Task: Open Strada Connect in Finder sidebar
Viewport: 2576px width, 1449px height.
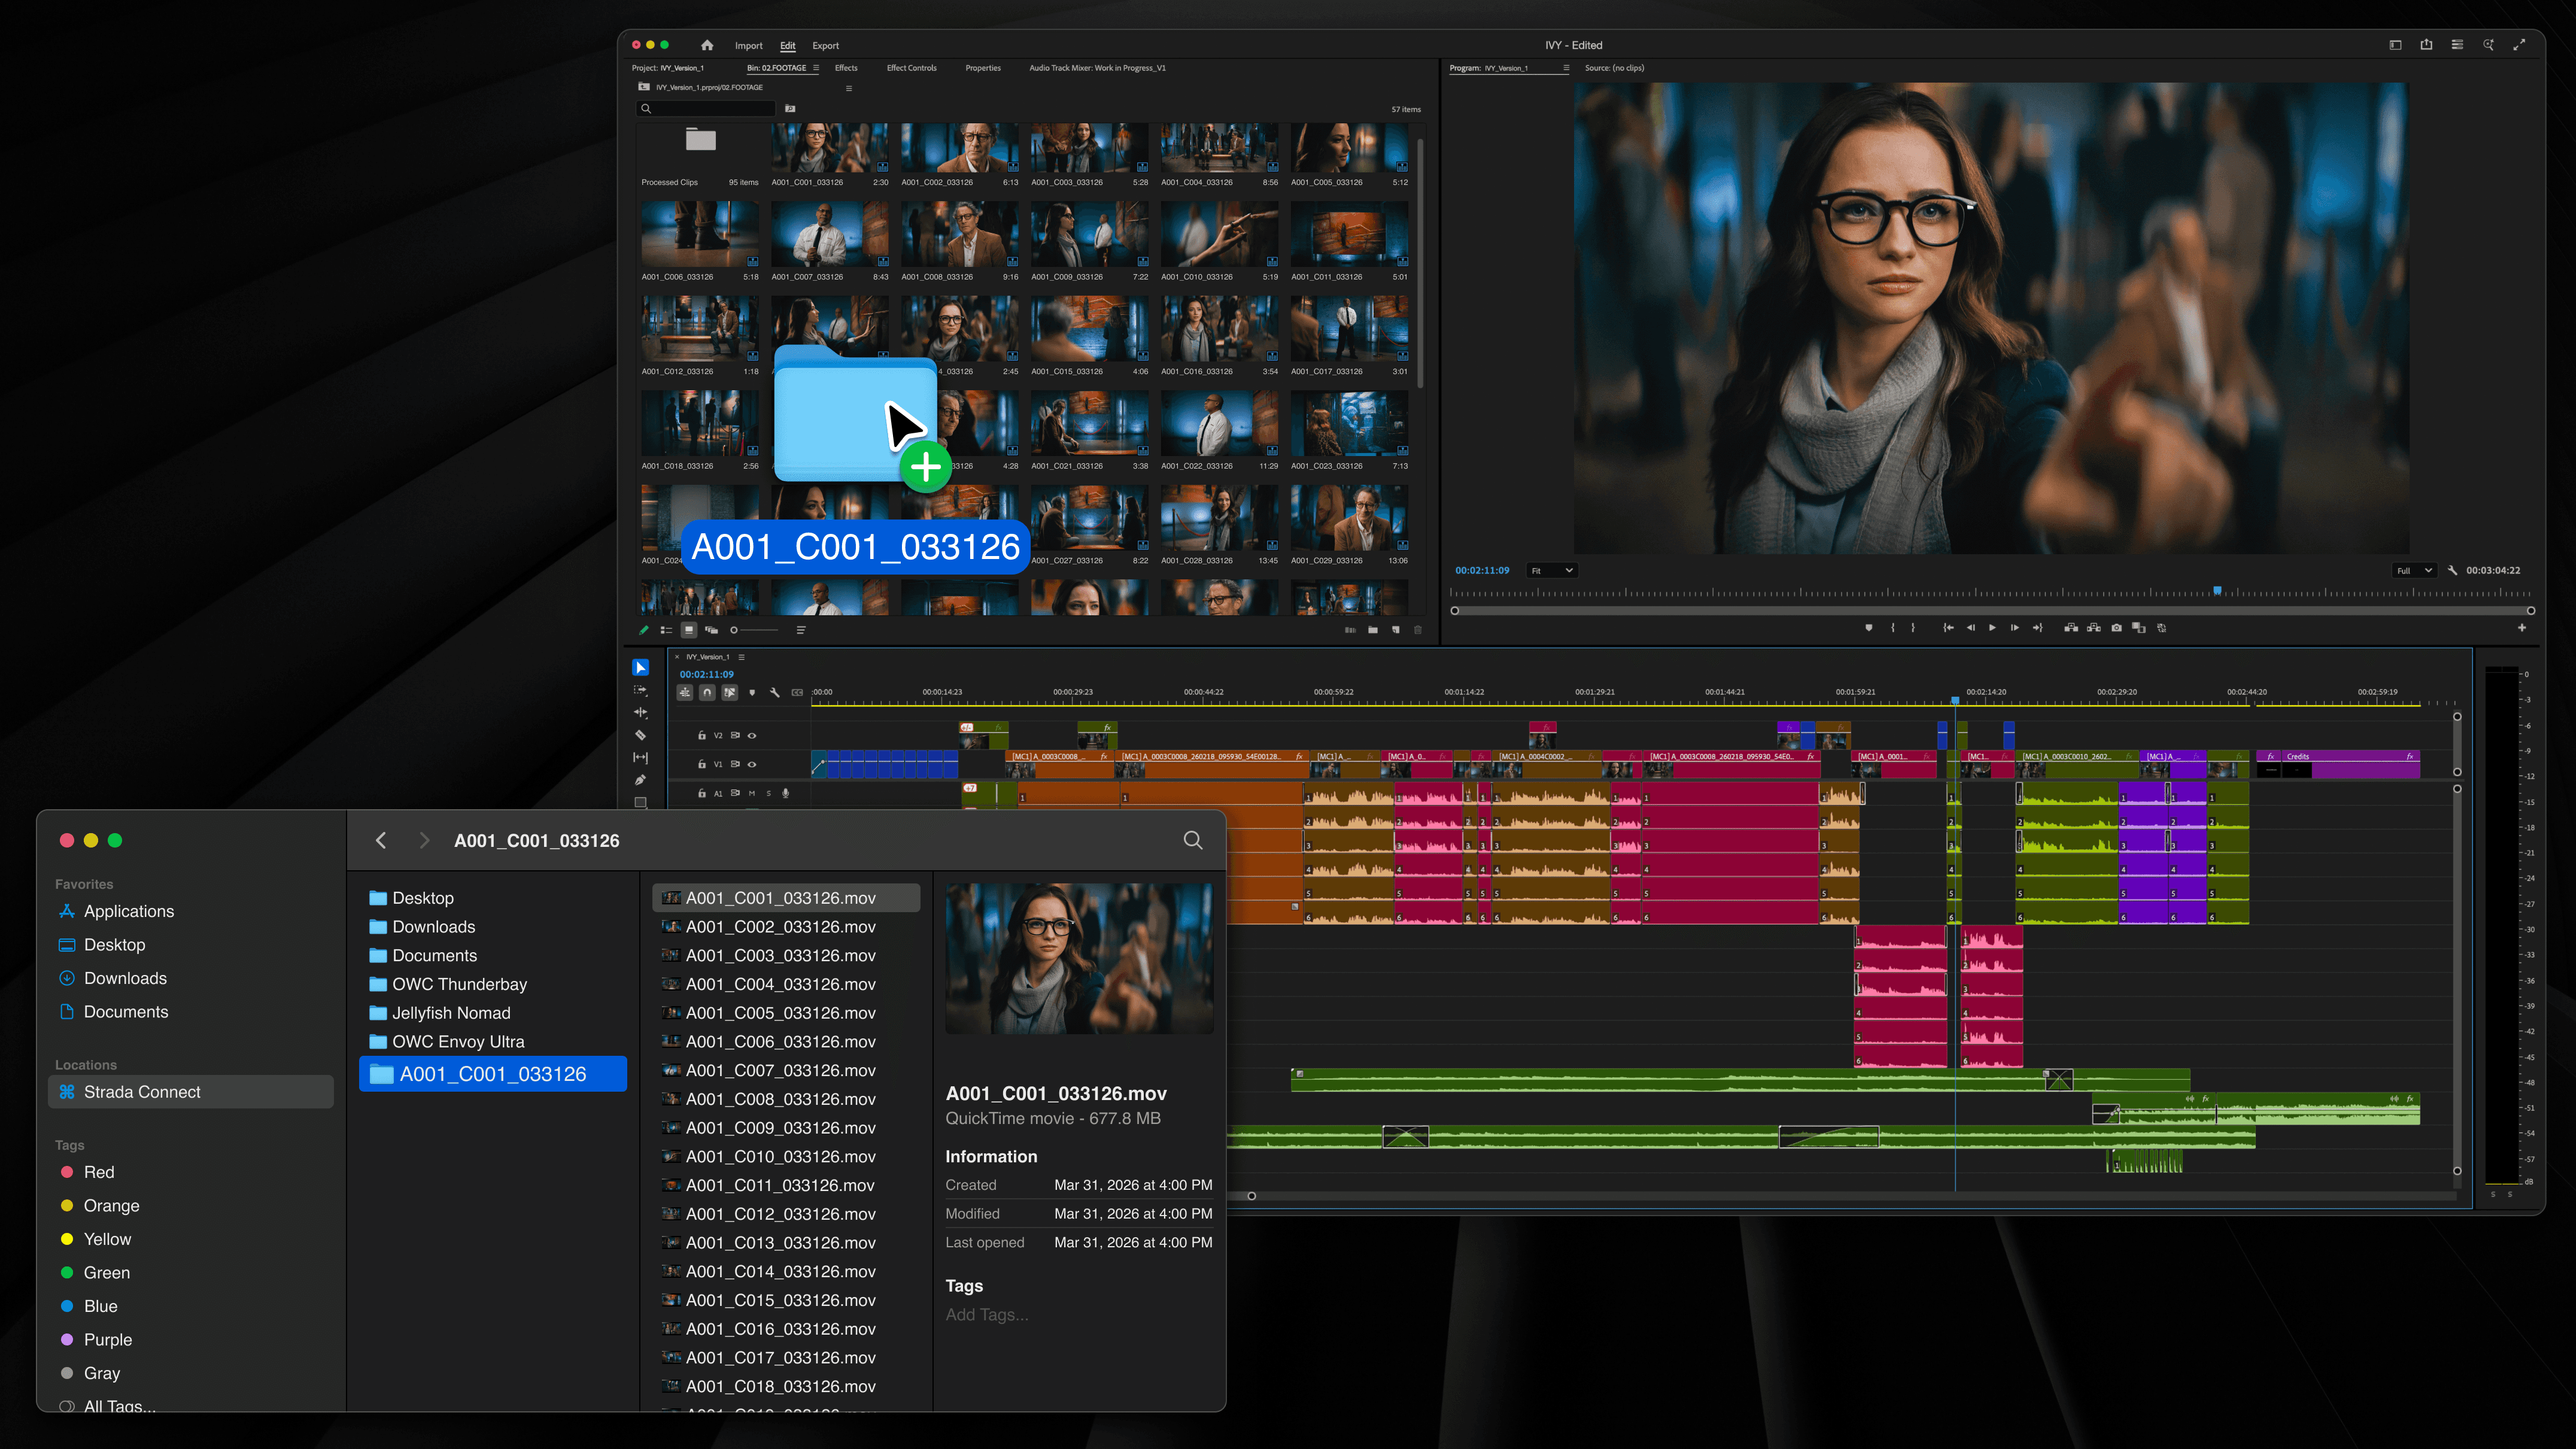Action: (142, 1092)
